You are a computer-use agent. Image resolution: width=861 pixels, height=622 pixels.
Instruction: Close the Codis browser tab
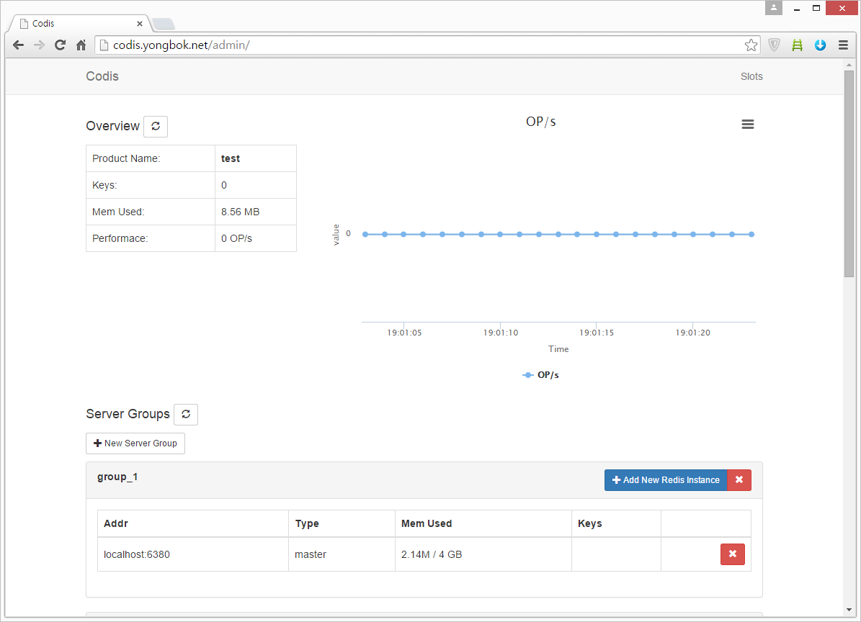[x=140, y=24]
